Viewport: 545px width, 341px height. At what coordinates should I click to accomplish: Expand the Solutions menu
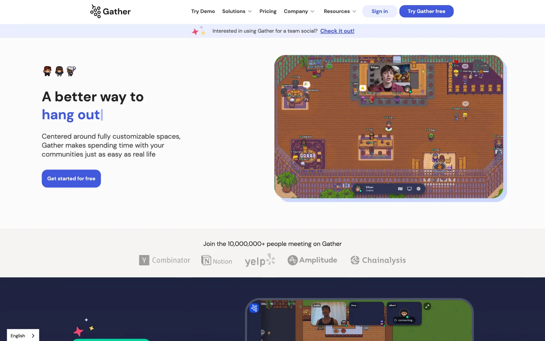(237, 11)
